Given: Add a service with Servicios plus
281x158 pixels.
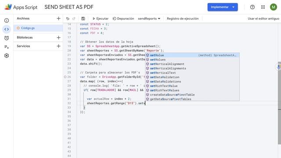Looking at the screenshot, I should tap(58, 46).
